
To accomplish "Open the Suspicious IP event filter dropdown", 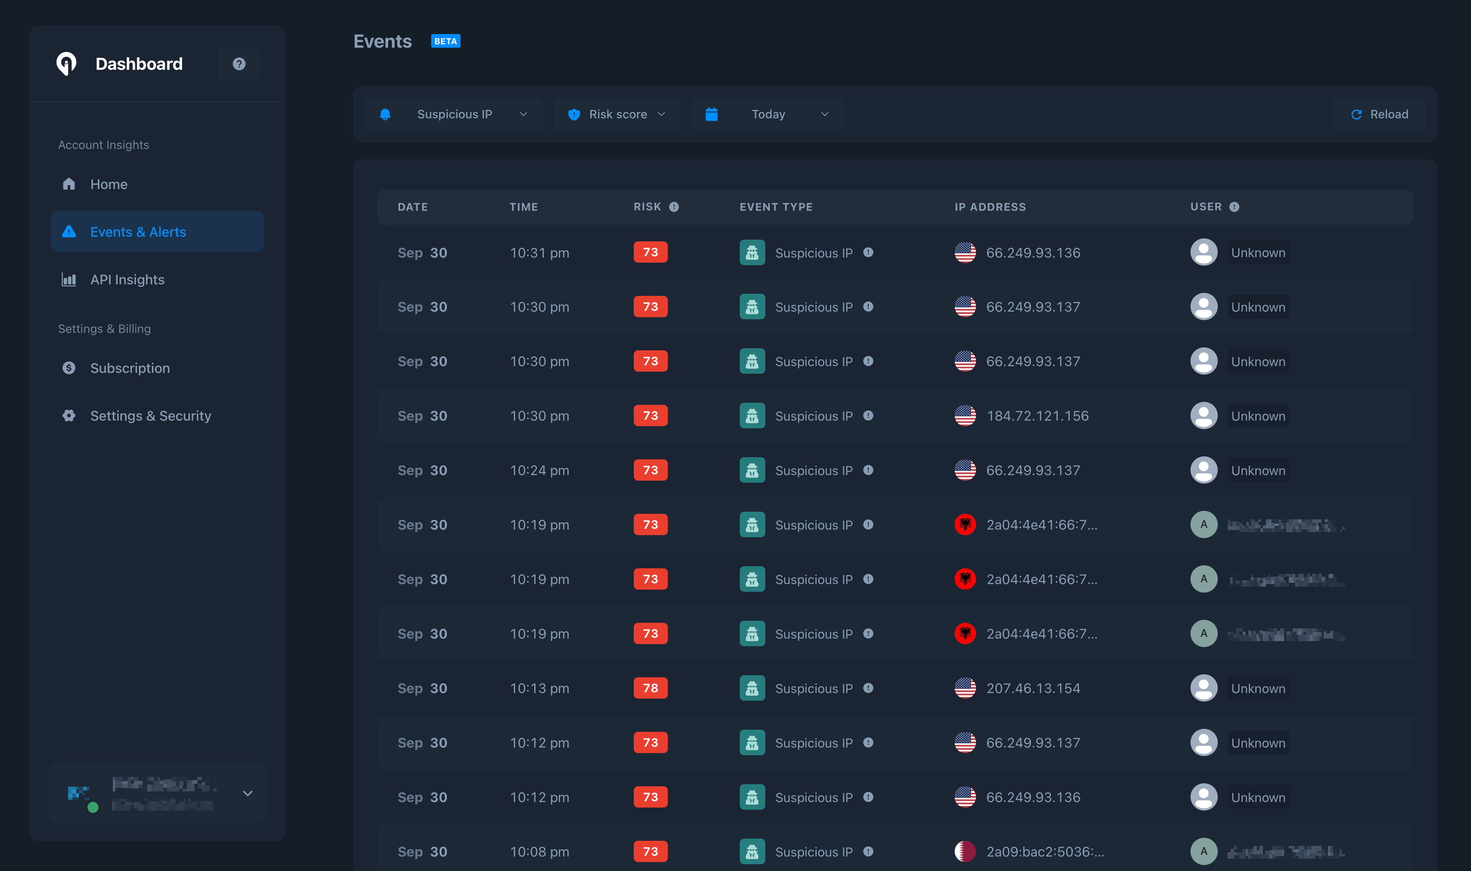I will (454, 115).
